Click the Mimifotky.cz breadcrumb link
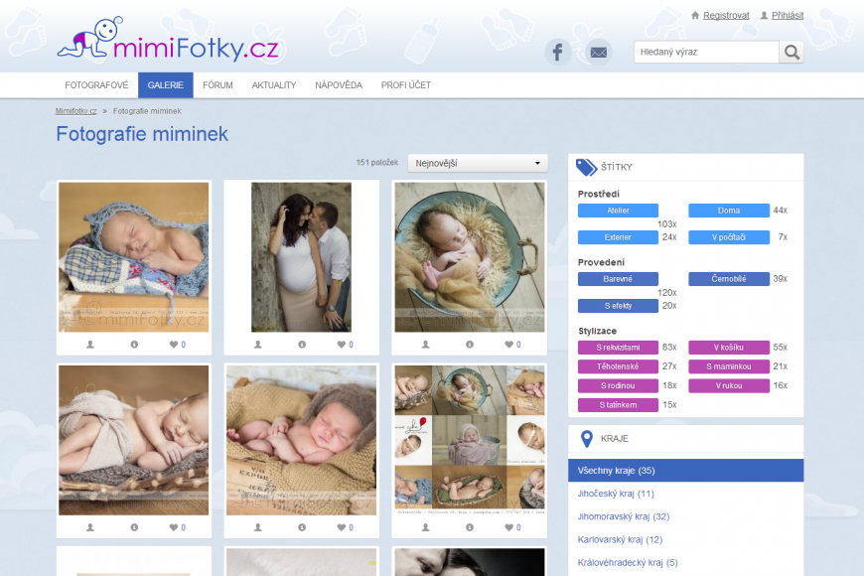Image resolution: width=864 pixels, height=576 pixels. 76,111
